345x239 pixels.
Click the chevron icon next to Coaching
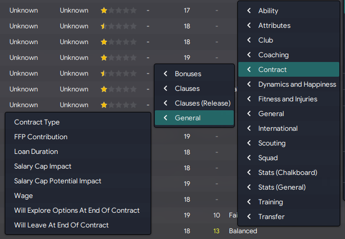pos(249,55)
